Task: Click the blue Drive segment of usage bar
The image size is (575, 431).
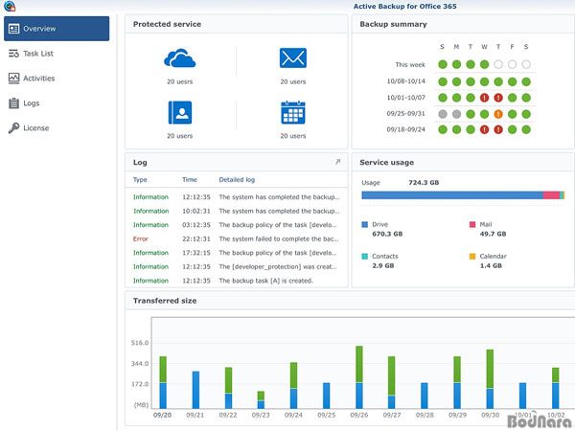Action: (x=452, y=195)
